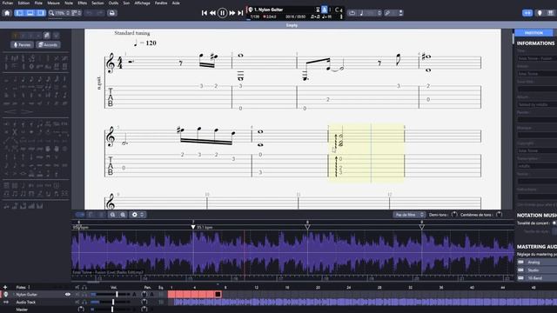Open the Mesure menu

click(x=54, y=3)
